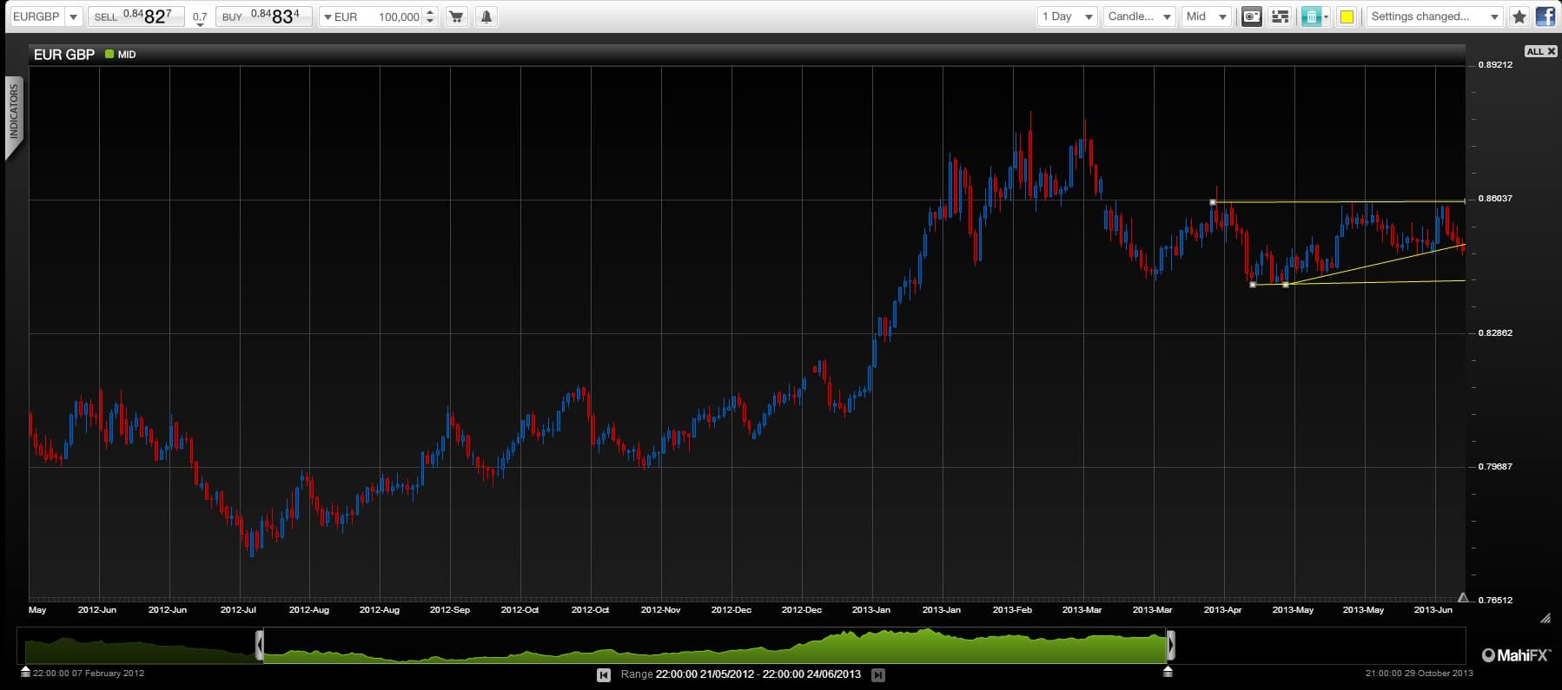Expand the EURGBP instrument dropdown

(46, 16)
